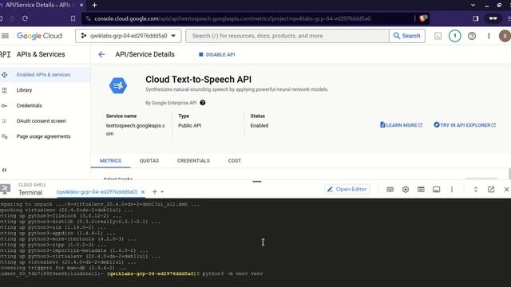Click the Cloud Shell terminal icon
Screen dimensions: 511x287
point(6,189)
